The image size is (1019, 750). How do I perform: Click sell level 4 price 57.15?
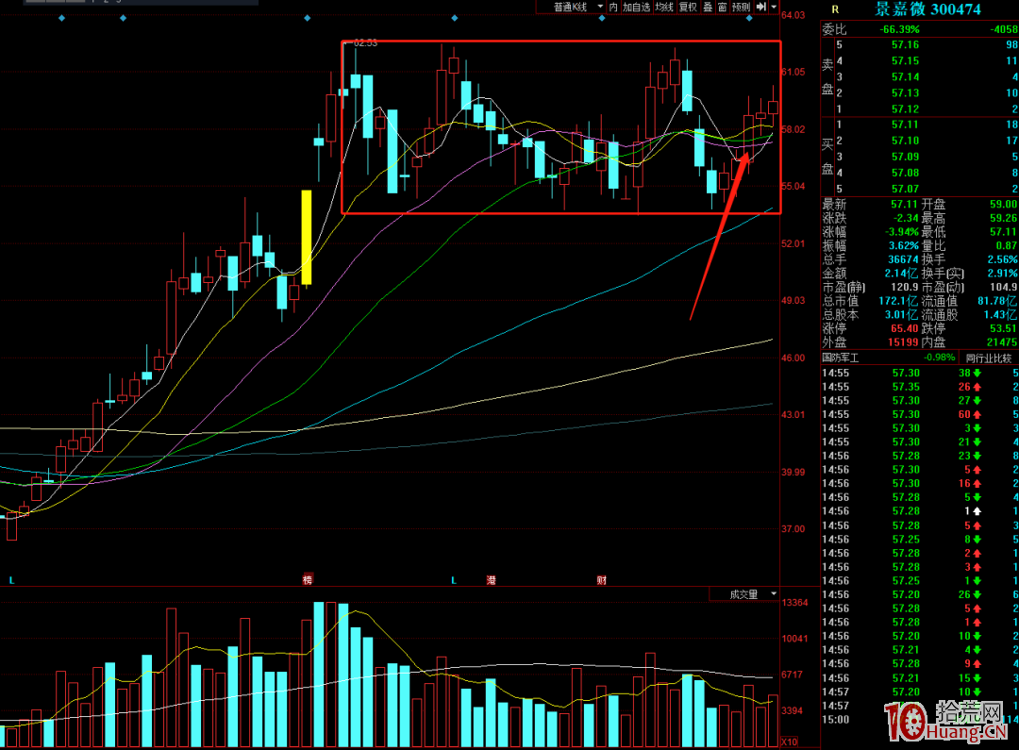tap(905, 61)
